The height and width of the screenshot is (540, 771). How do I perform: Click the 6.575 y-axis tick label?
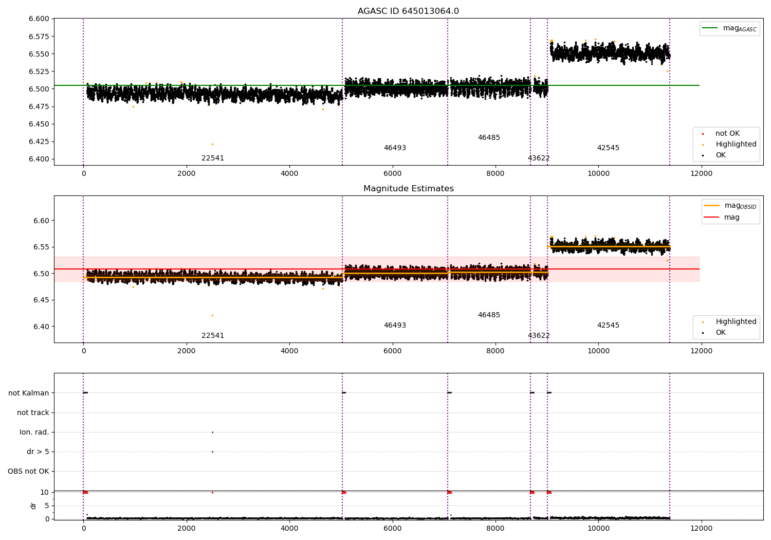(x=39, y=37)
